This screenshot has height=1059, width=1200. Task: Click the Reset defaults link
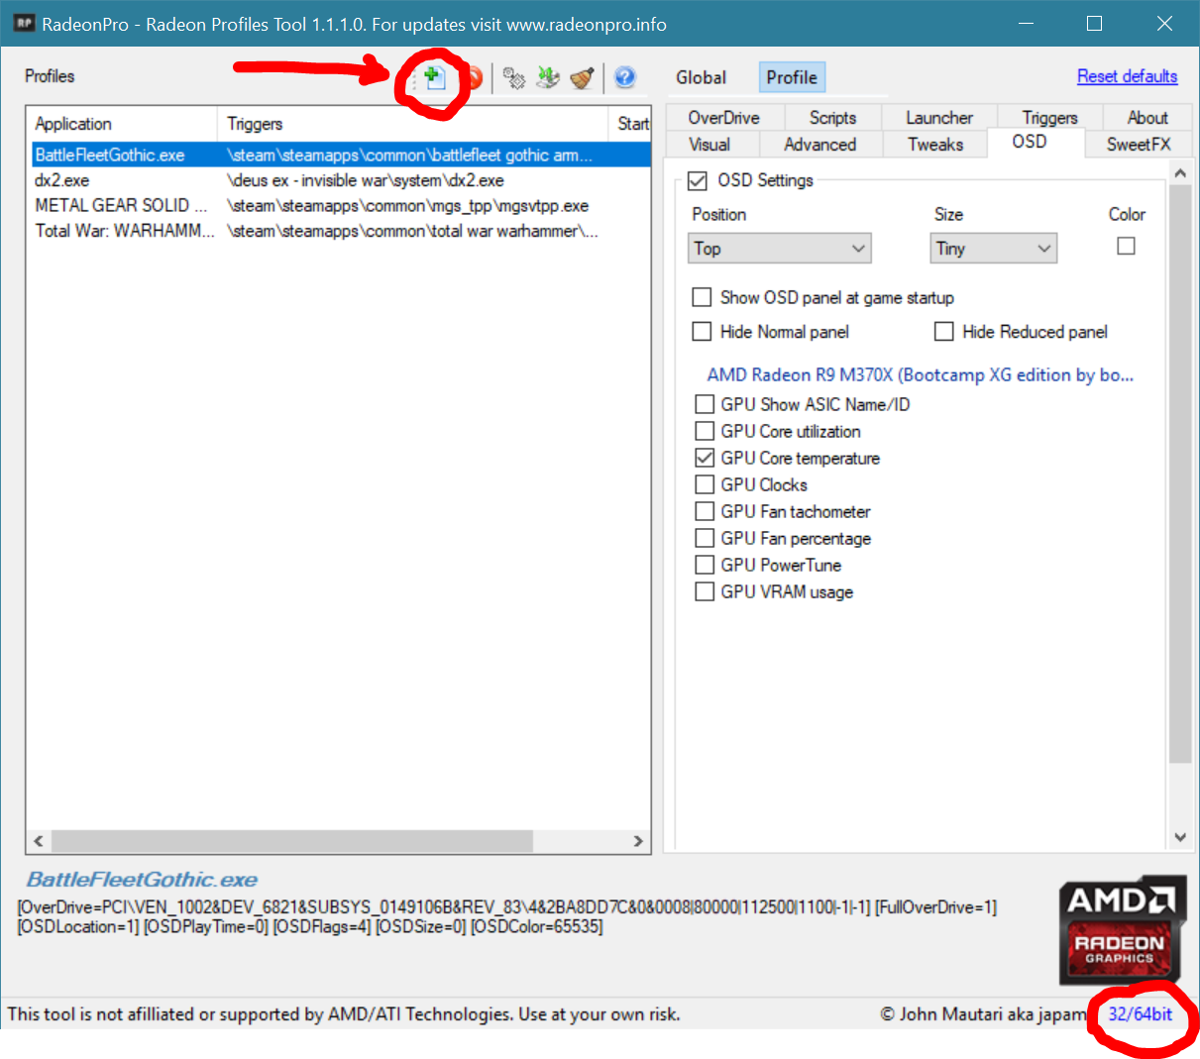[1128, 76]
